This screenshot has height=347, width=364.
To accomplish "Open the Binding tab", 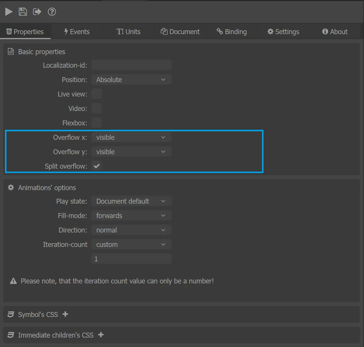I will coord(232,32).
